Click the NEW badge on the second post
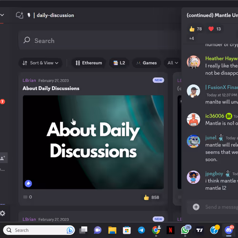238x238 pixels. coord(159,219)
